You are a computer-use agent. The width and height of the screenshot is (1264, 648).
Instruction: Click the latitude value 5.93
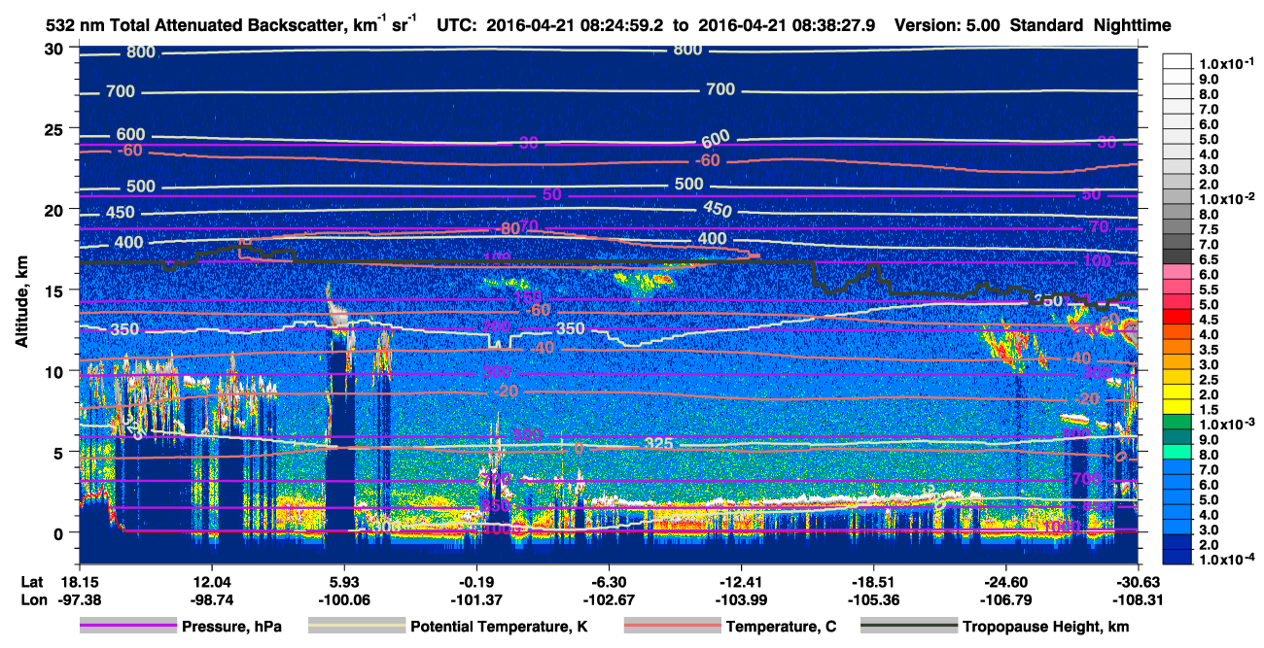coord(344,581)
